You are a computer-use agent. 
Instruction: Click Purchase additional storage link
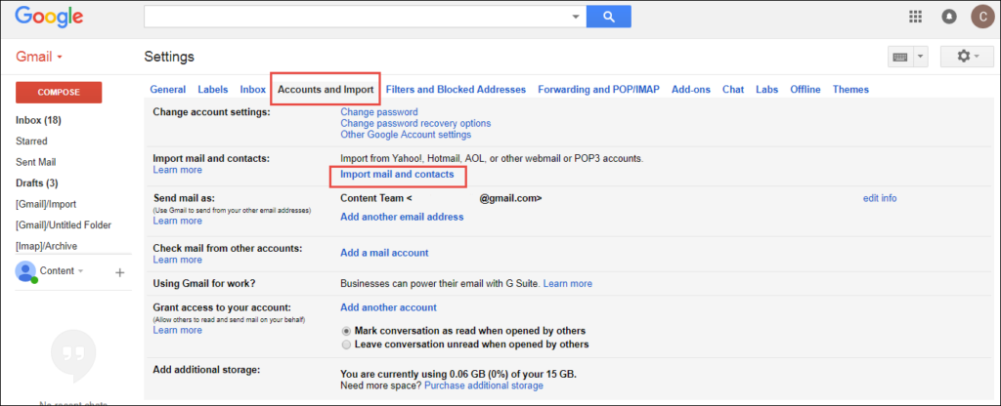click(x=484, y=386)
